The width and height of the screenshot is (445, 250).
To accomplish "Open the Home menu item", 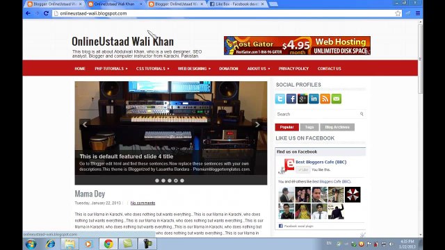I will [x=80, y=69].
